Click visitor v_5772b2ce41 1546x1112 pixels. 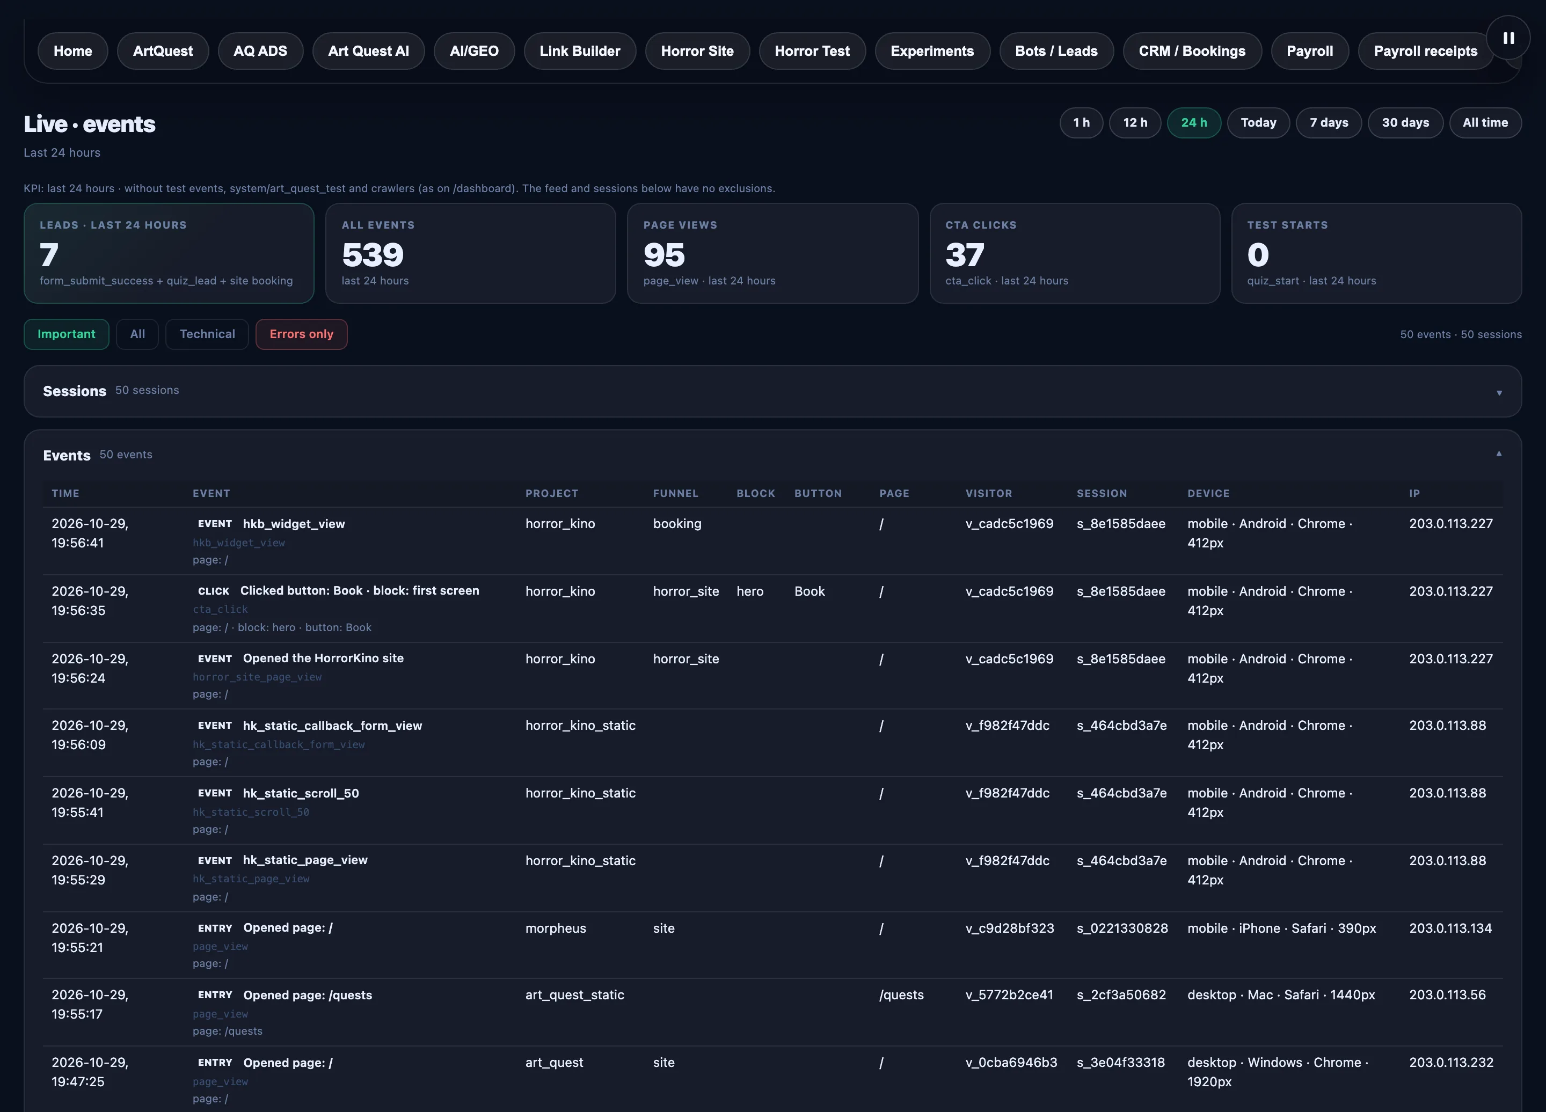pyautogui.click(x=1010, y=995)
